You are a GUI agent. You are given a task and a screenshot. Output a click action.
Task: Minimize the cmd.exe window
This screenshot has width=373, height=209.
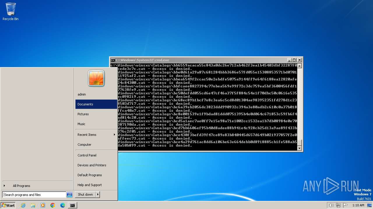point(289,60)
